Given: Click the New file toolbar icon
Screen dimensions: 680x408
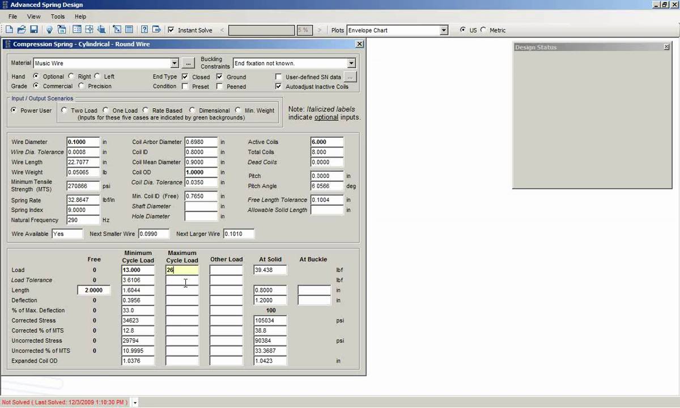Looking at the screenshot, I should click(x=9, y=30).
